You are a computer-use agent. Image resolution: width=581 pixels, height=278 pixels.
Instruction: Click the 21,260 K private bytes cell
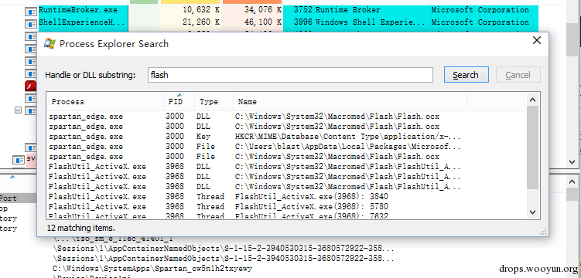202,22
